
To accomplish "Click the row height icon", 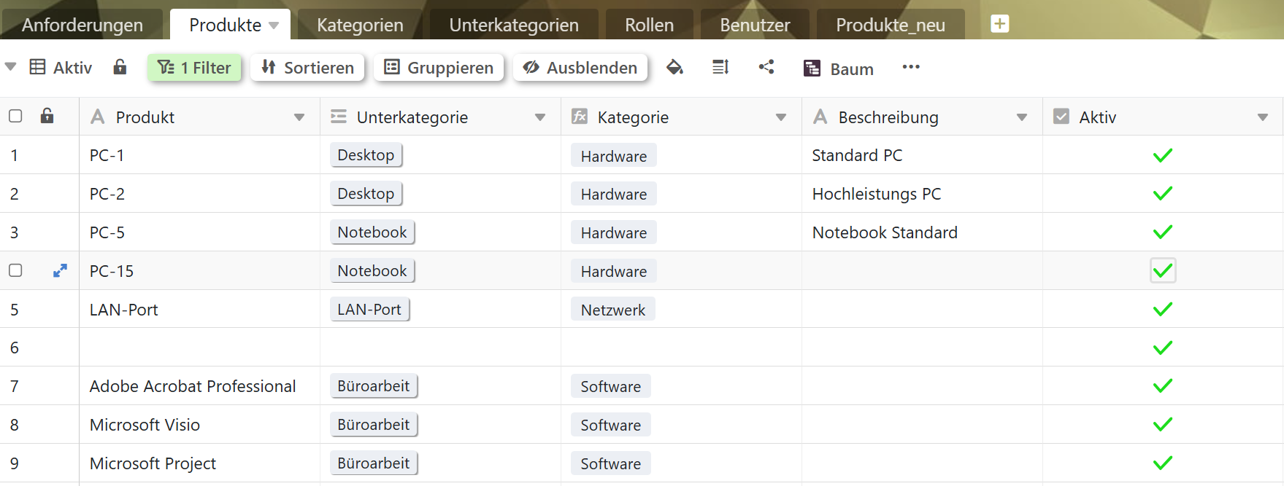I will 720,68.
